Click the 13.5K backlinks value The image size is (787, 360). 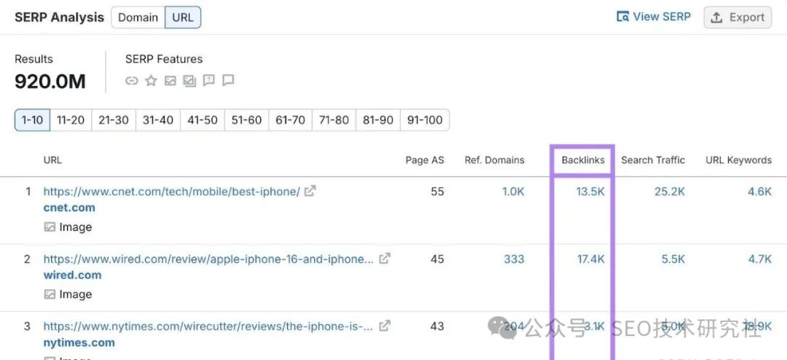(591, 192)
